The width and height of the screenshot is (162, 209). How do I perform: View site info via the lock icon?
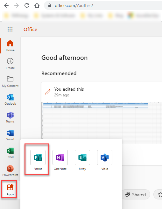pyautogui.click(x=50, y=5)
